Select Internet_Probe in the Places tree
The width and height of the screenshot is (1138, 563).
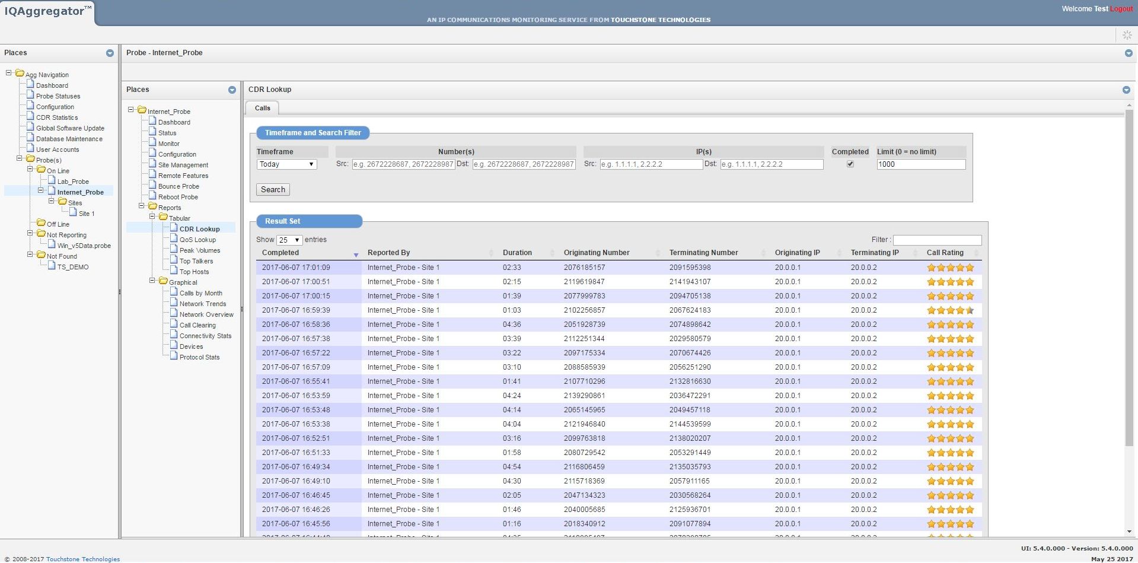pyautogui.click(x=81, y=192)
